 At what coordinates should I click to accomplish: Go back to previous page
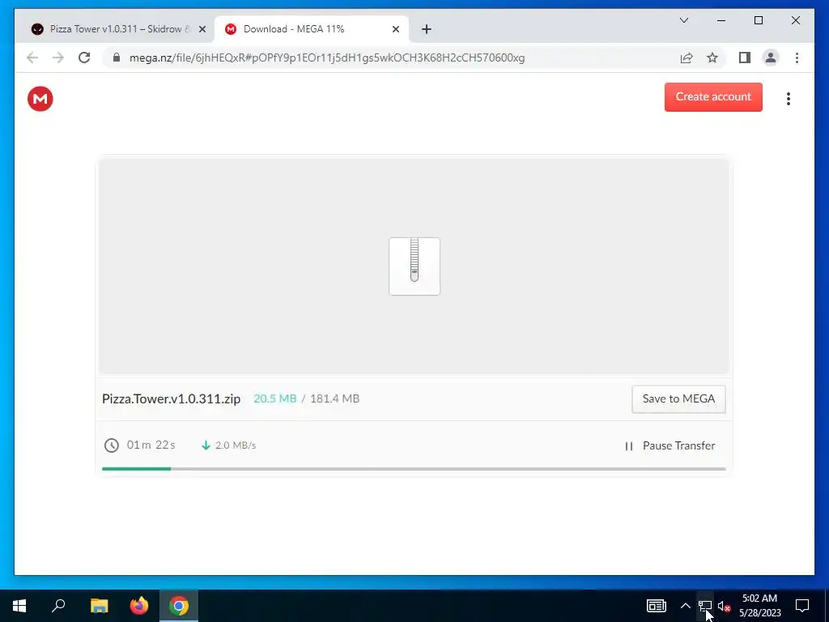32,58
